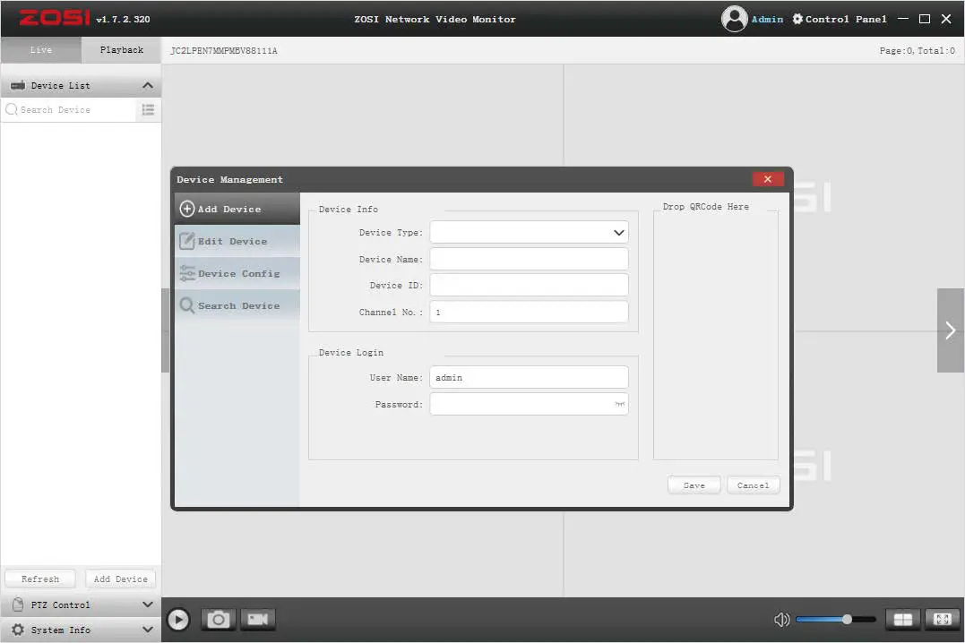Click the Admin username link
This screenshot has width=965, height=643.
click(x=767, y=19)
